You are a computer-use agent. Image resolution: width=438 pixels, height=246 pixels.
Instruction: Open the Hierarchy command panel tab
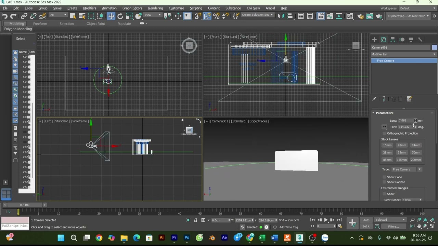pos(393,40)
